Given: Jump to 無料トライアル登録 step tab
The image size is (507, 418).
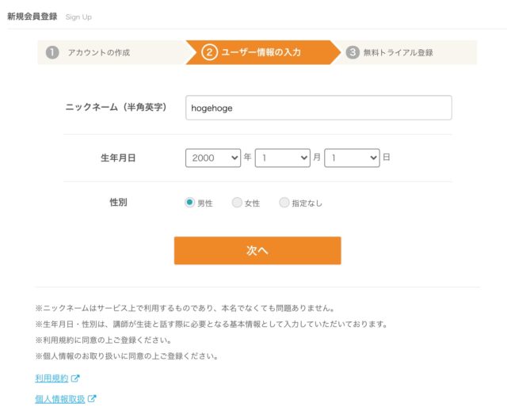Looking at the screenshot, I should (x=399, y=52).
